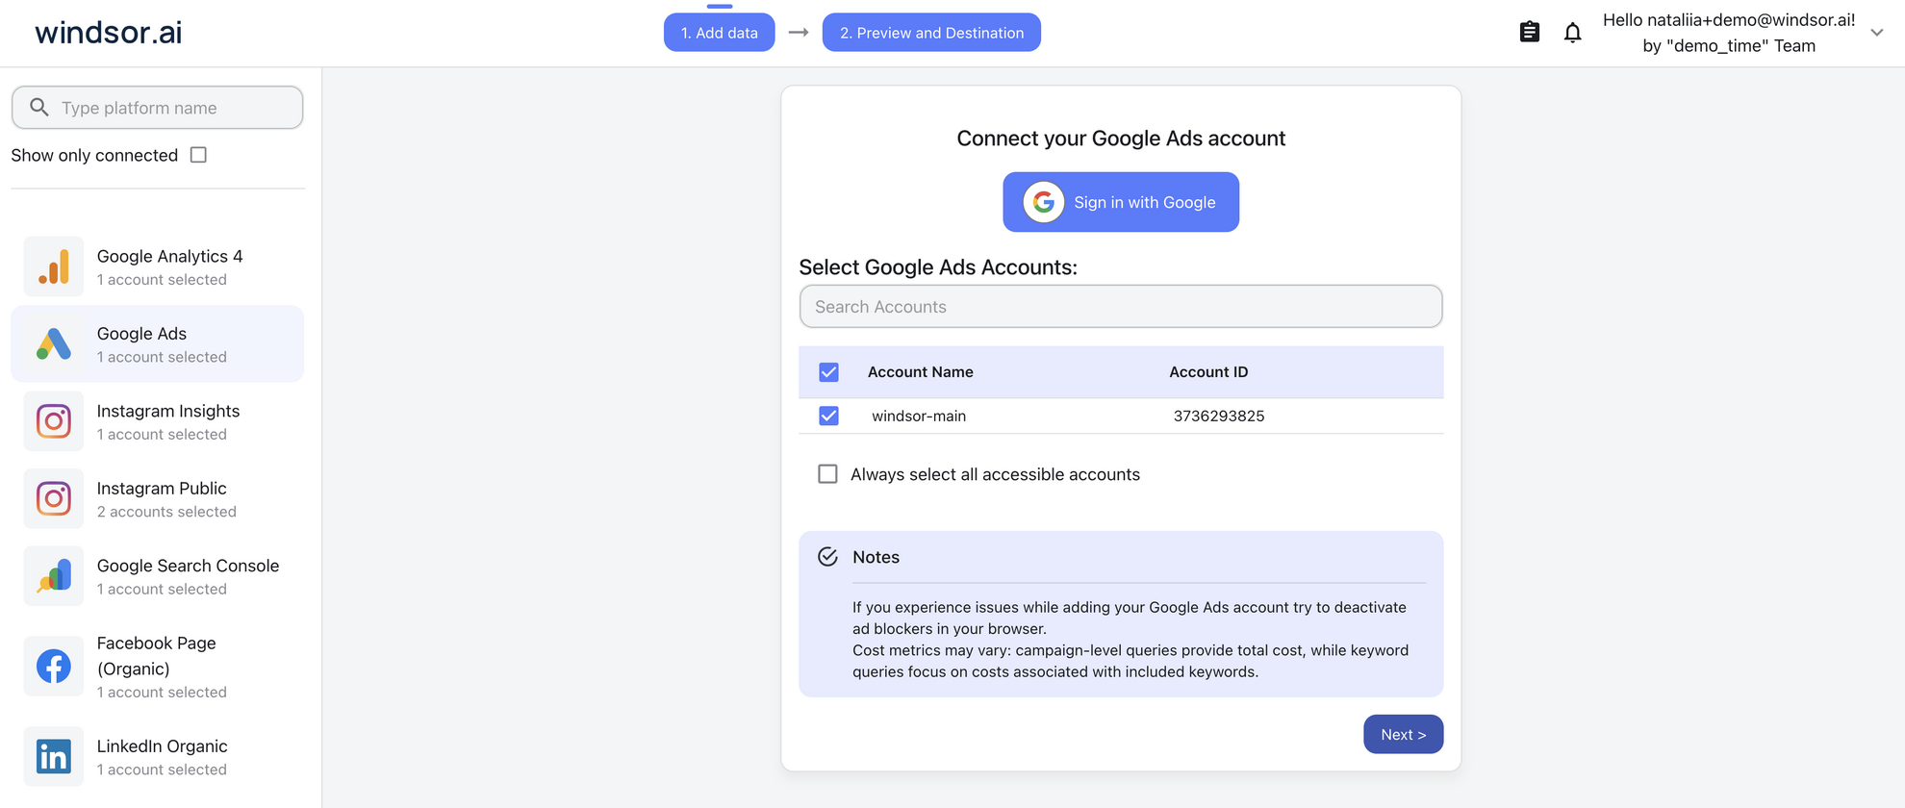Open the notifications bell
This screenshot has height=808, width=1905.
point(1572,33)
